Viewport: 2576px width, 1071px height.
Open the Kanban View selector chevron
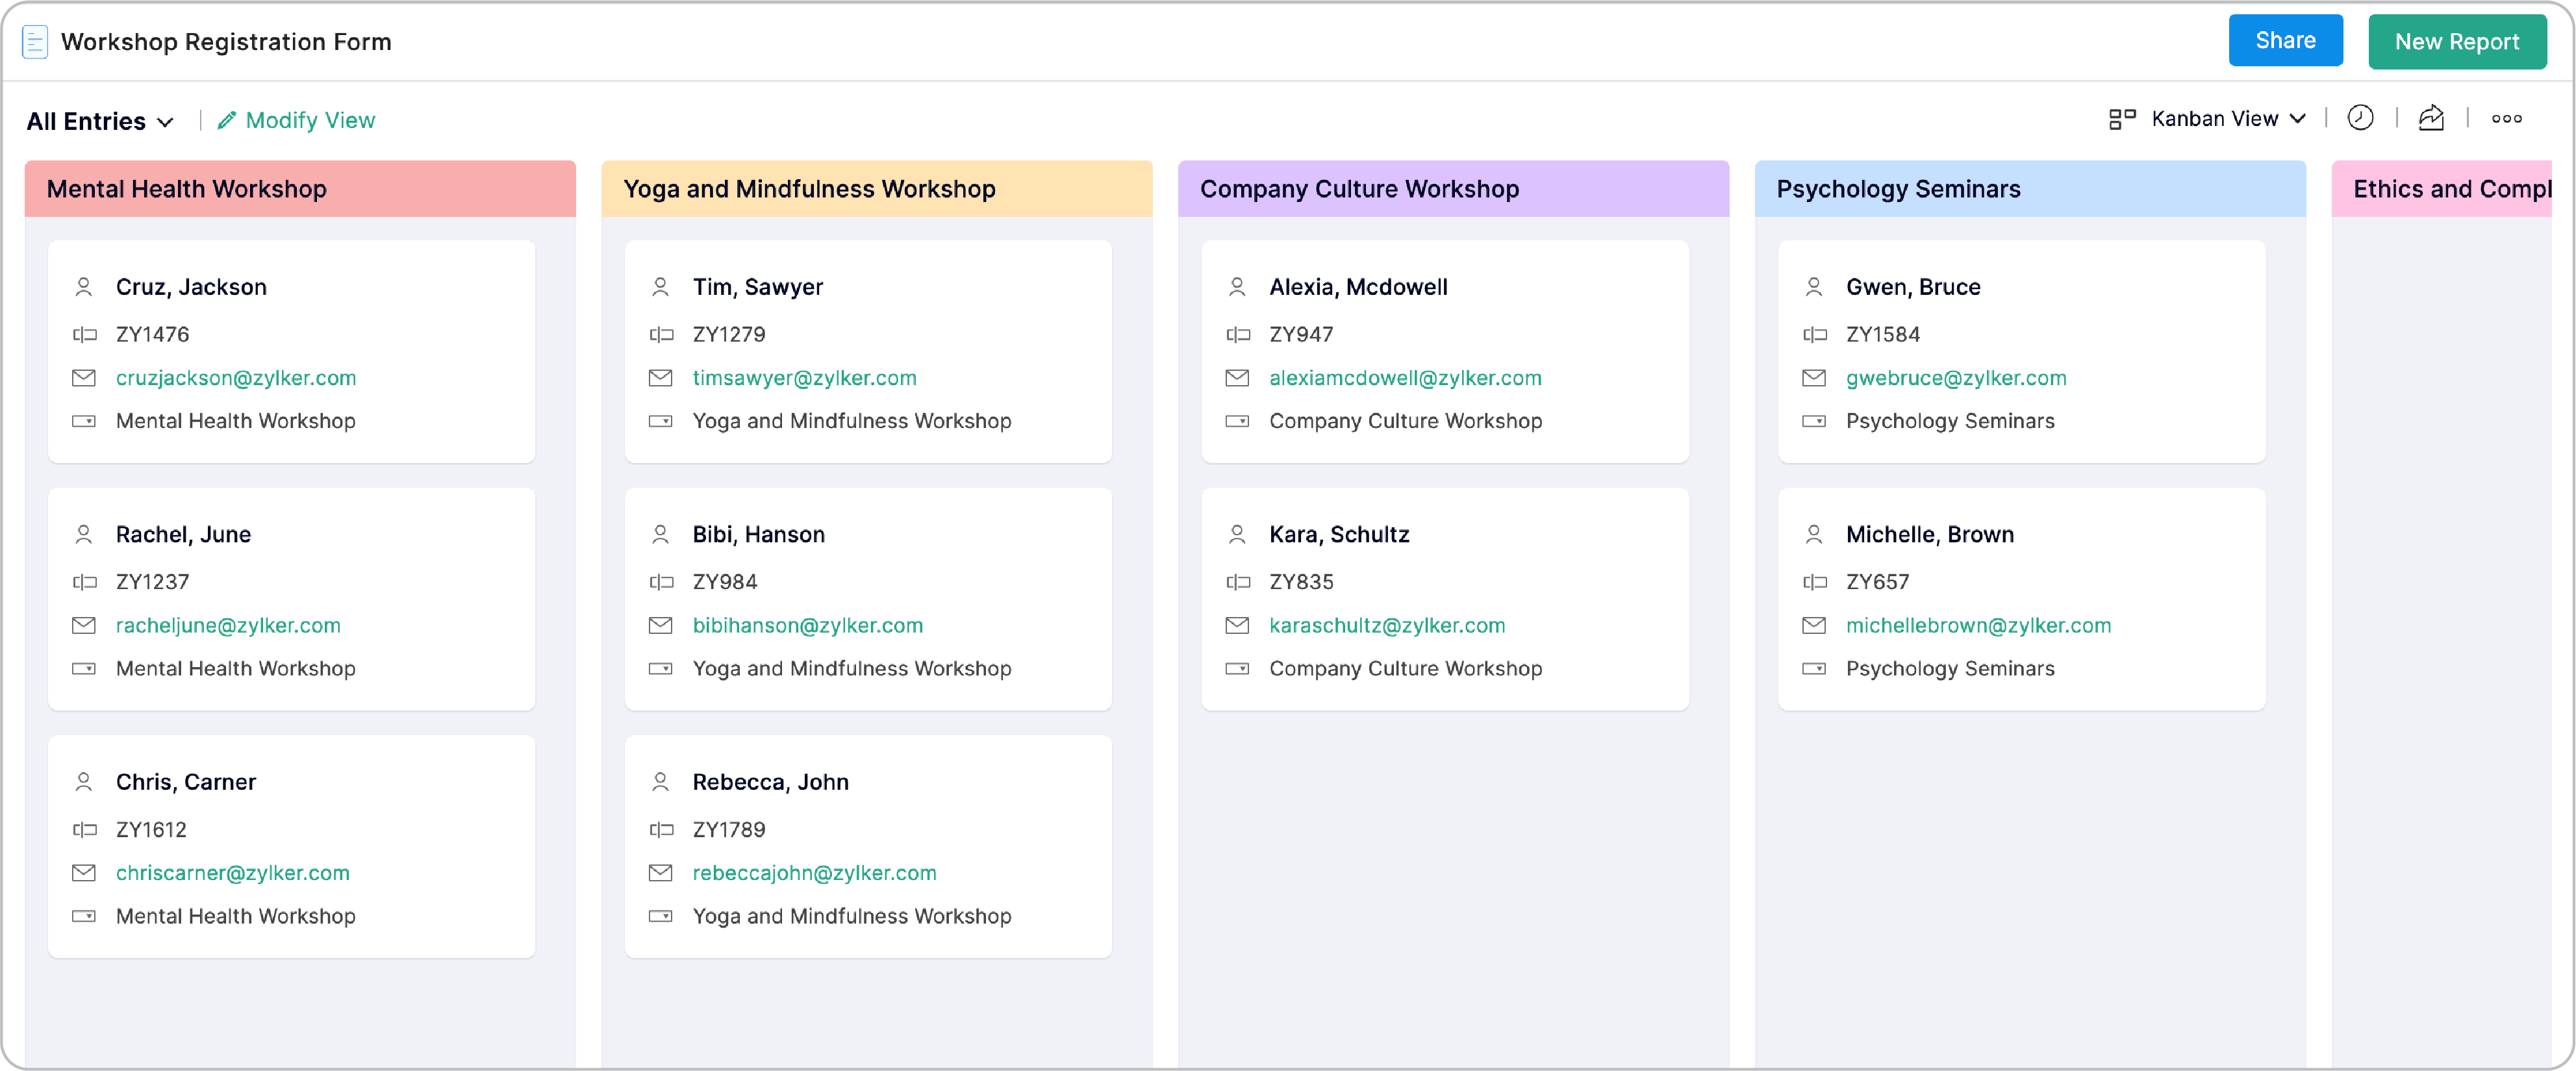click(x=2298, y=118)
